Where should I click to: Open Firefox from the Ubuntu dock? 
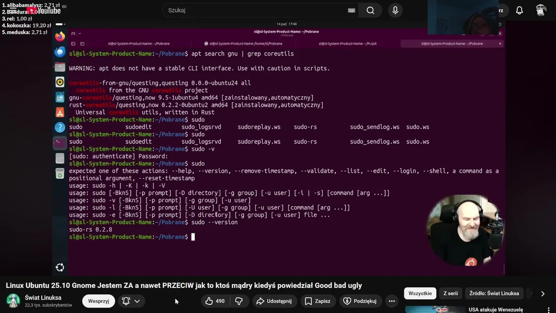(60, 37)
